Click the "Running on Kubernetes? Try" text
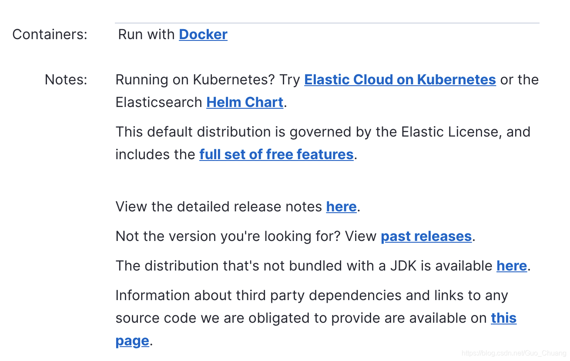Viewport: 570px width, 361px height. 208,80
